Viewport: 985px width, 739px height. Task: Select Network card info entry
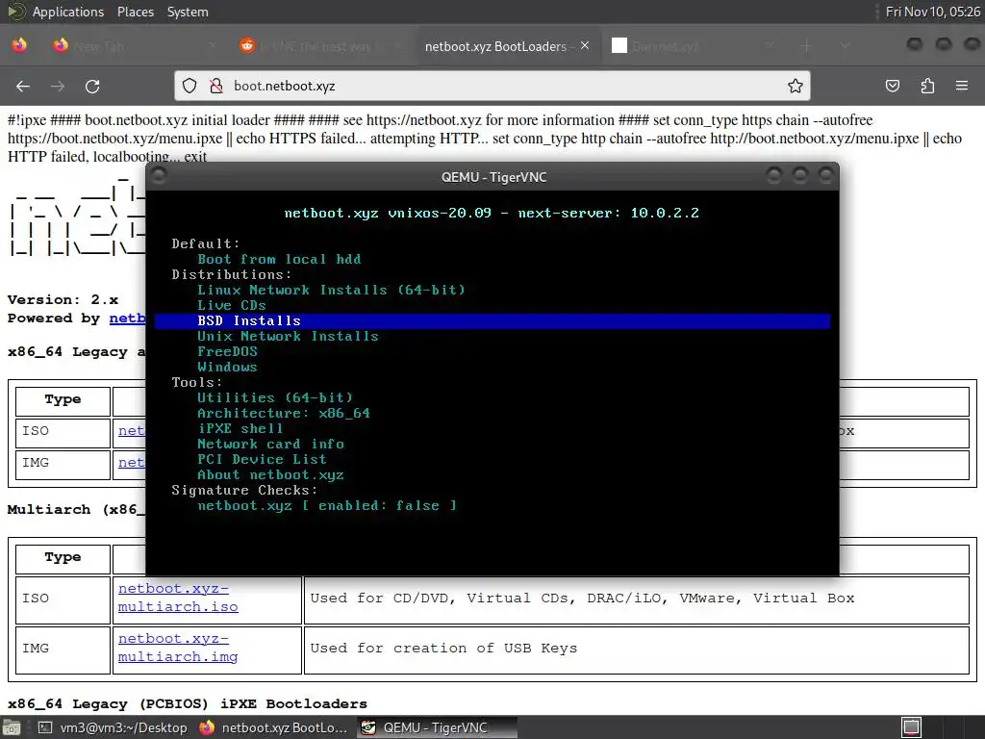pos(270,445)
